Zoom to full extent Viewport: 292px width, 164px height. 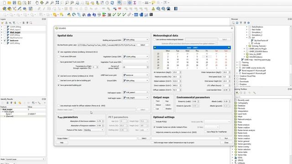pos(57,3)
